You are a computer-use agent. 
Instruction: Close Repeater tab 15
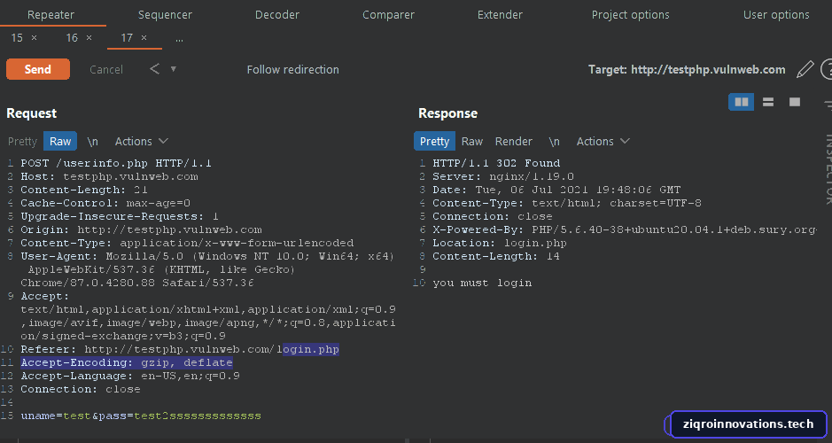click(34, 38)
